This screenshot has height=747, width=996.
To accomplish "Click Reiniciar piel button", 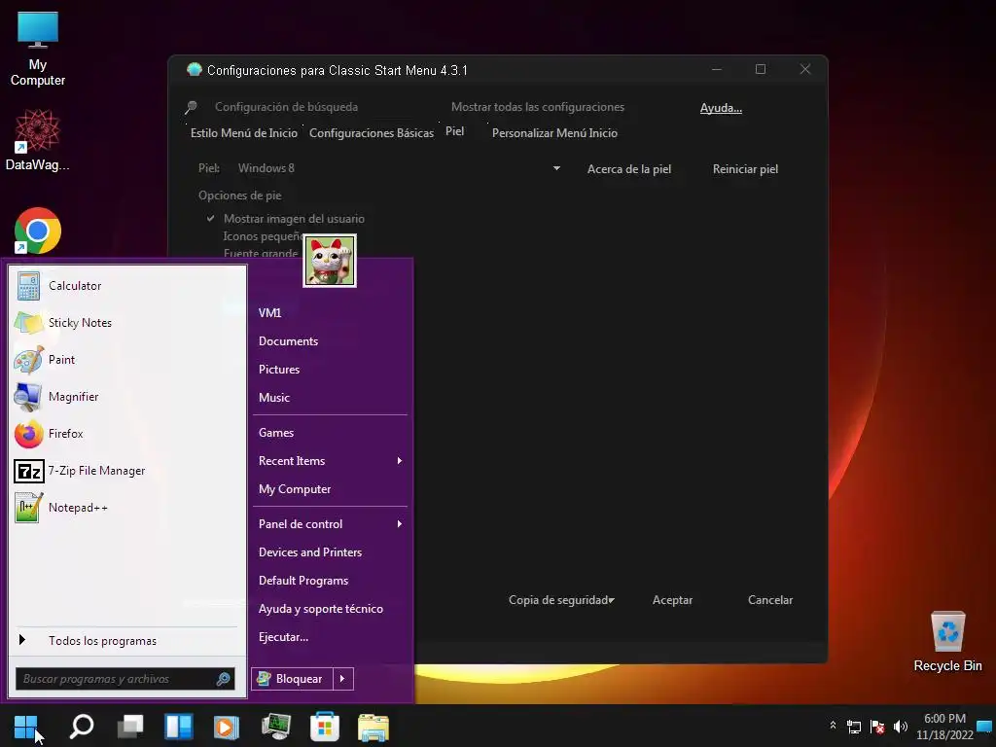I will pyautogui.click(x=745, y=169).
